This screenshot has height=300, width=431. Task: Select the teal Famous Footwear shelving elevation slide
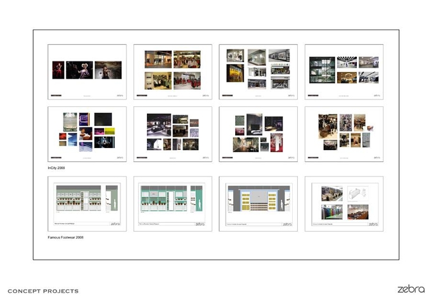click(172, 204)
